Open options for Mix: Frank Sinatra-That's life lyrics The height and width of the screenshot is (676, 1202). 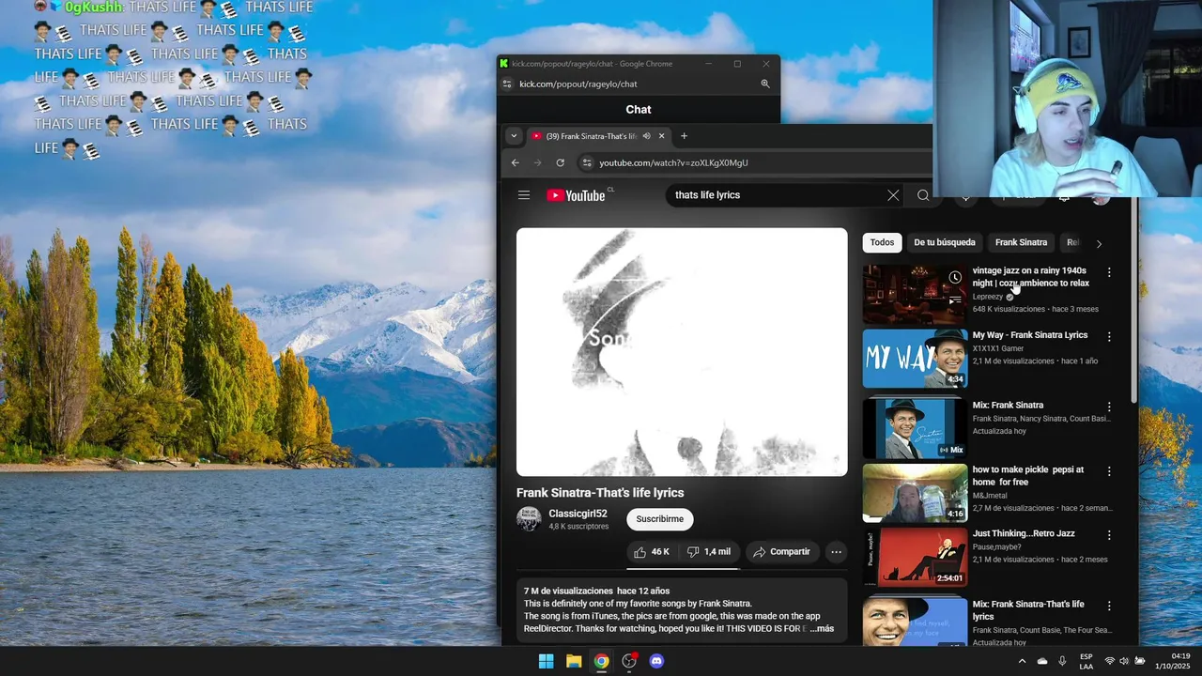[x=1109, y=606]
